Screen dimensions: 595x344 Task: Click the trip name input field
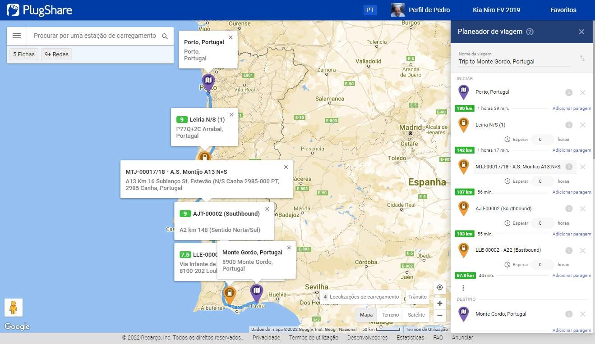(x=514, y=62)
